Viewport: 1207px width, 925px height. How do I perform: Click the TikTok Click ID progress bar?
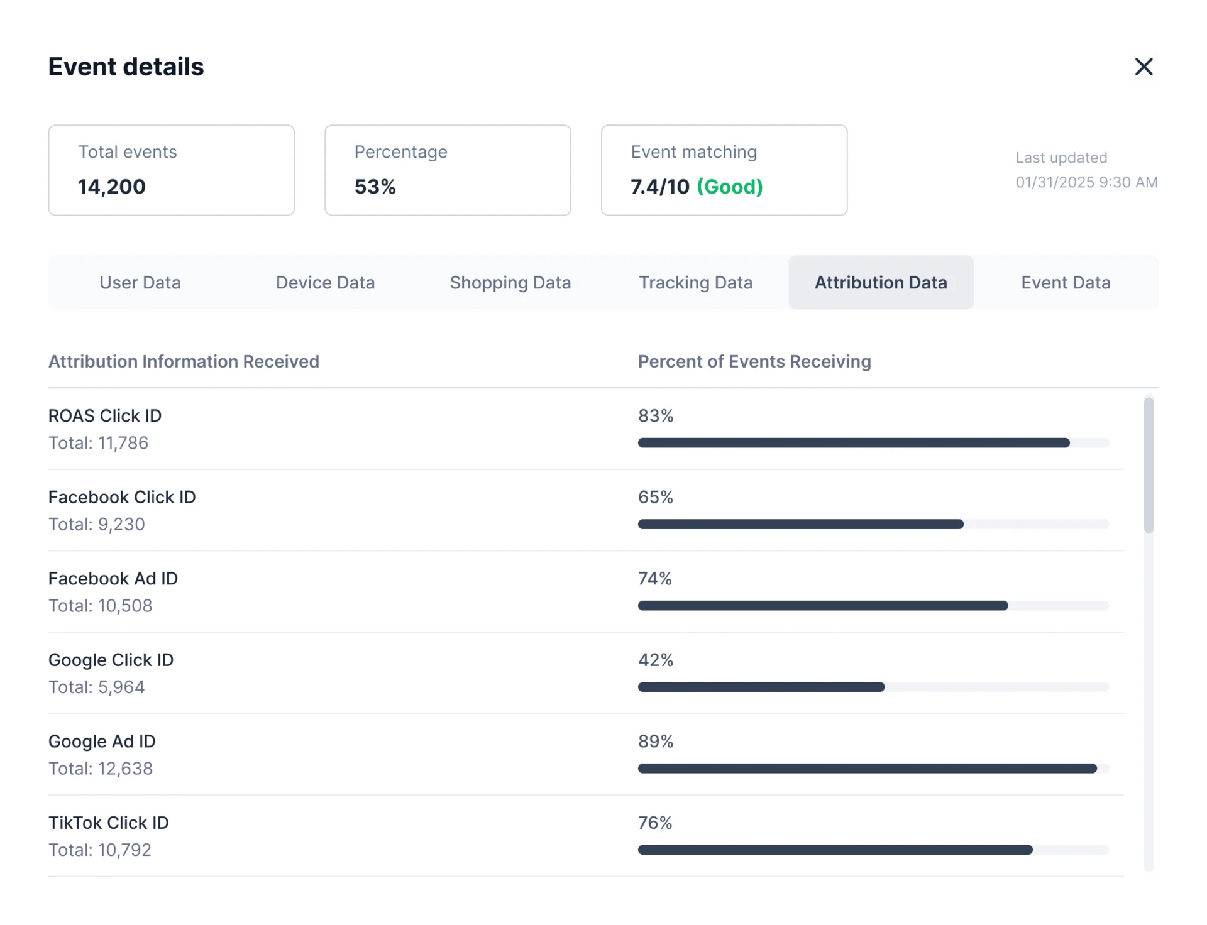coord(873,850)
